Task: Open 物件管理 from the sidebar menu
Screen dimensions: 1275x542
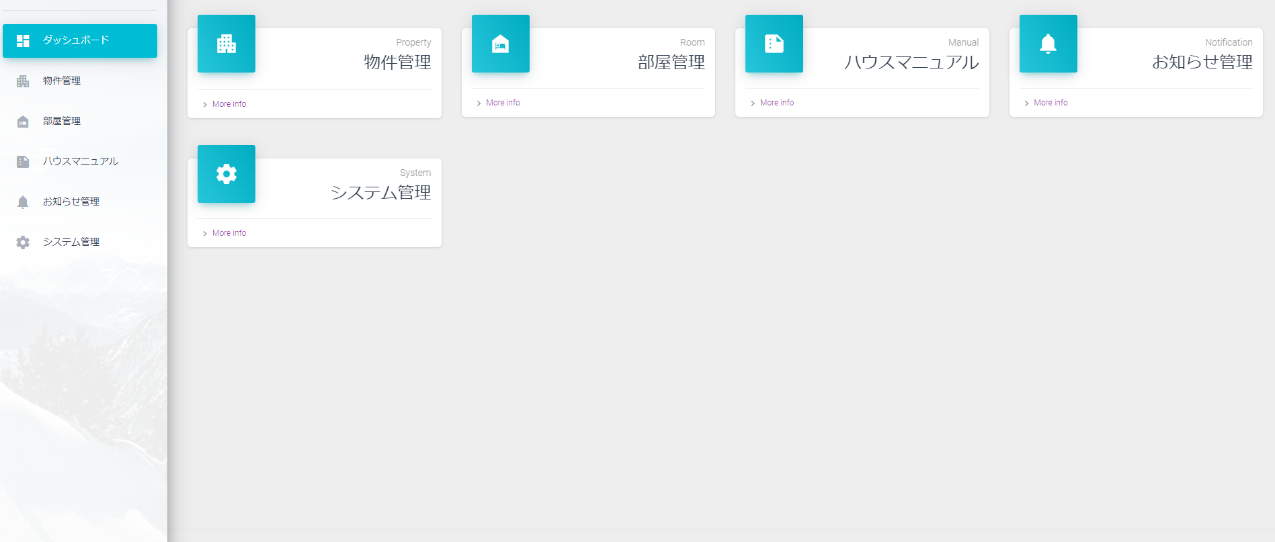Action: point(62,81)
